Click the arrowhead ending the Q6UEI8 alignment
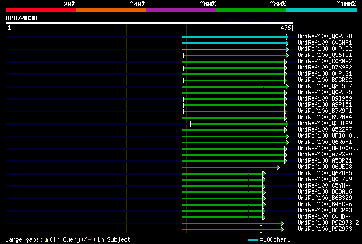This screenshot has width=362, height=244. (278, 167)
